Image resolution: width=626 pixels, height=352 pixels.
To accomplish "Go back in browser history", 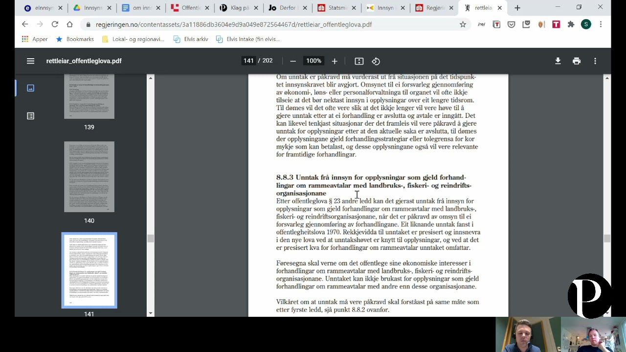I will 25,24.
